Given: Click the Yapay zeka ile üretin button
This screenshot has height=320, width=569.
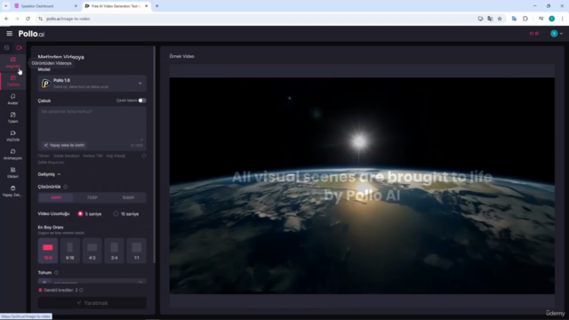Looking at the screenshot, I should point(64,145).
